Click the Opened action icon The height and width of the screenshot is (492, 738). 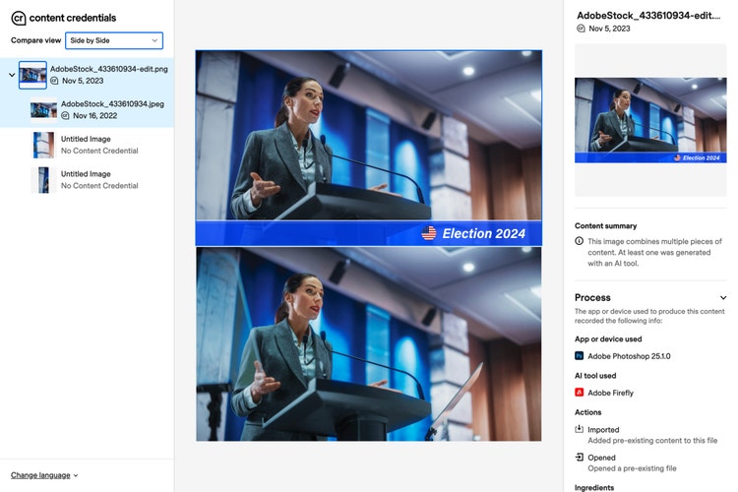coord(580,458)
